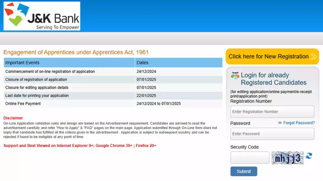The height and width of the screenshot is (181, 323).
Task: Click the Login for already Registered Candidates title
Action: [273, 79]
